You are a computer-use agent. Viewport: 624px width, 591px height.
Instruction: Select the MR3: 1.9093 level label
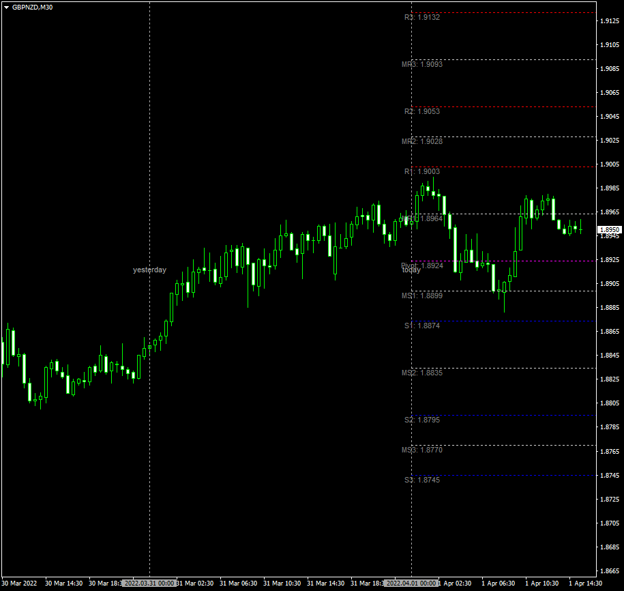coord(421,64)
